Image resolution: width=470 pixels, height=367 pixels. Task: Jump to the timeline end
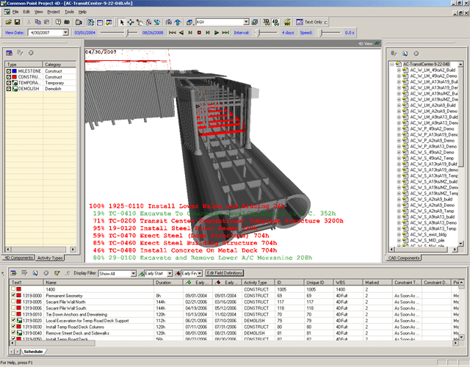tap(225, 32)
